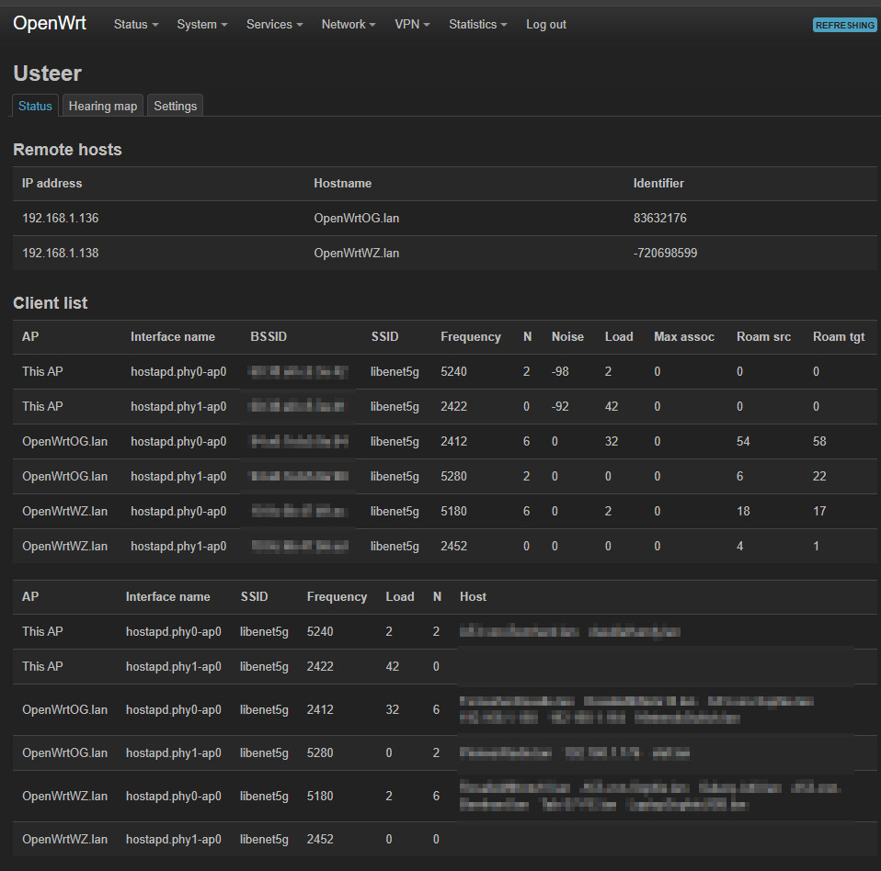The width and height of the screenshot is (881, 871).
Task: Click the BSSID column header
Action: 269,336
